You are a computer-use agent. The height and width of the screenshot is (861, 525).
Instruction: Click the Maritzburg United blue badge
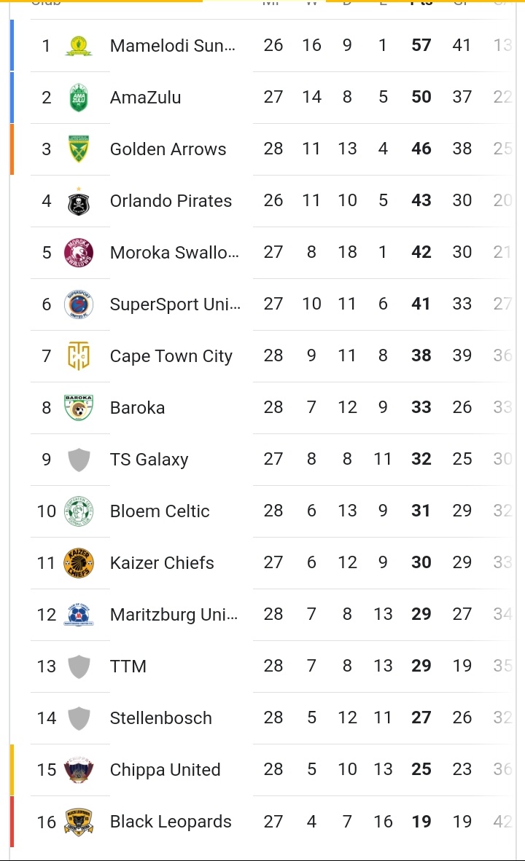tap(79, 615)
